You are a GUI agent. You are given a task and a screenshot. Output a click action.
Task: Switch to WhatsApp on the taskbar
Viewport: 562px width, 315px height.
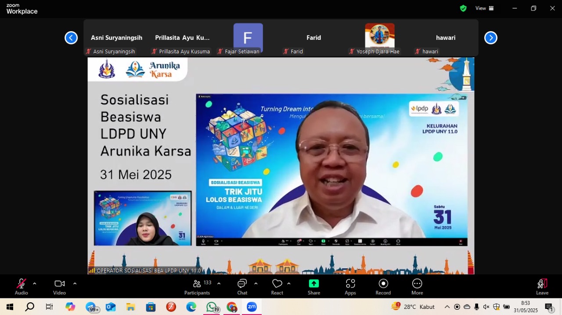212,307
